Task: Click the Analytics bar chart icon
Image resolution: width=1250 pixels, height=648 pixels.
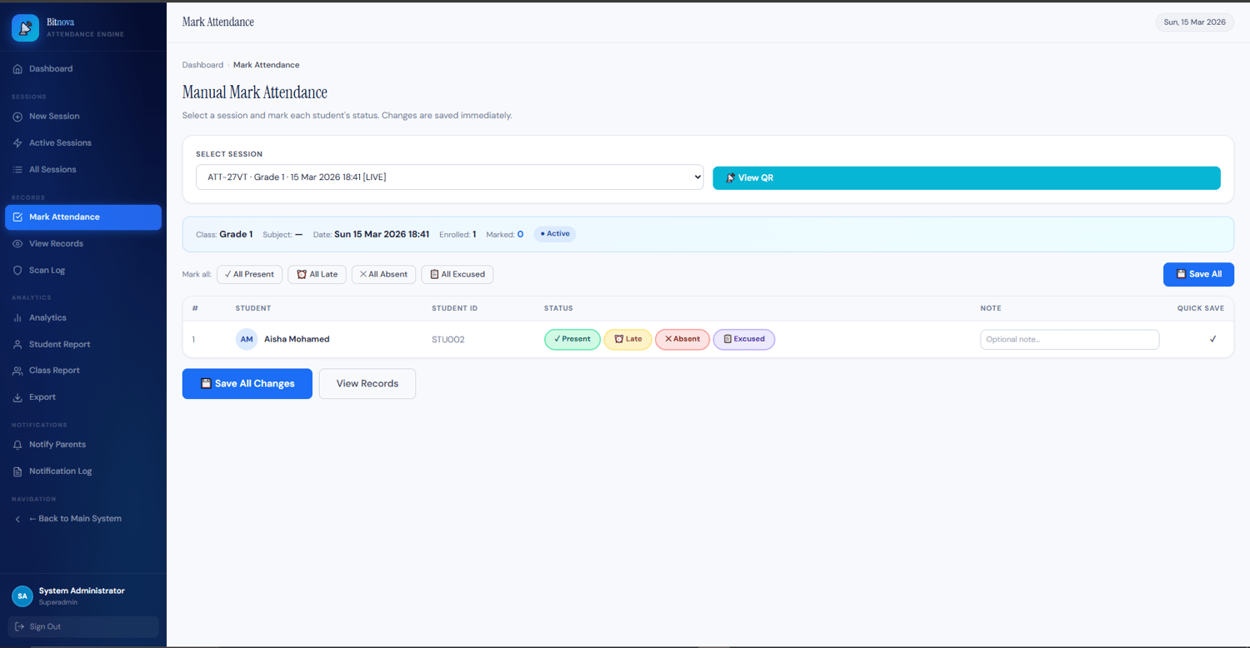Action: [17, 318]
